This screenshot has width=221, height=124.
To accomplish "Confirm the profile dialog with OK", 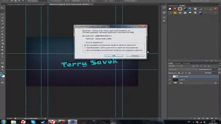I will click(114, 56).
